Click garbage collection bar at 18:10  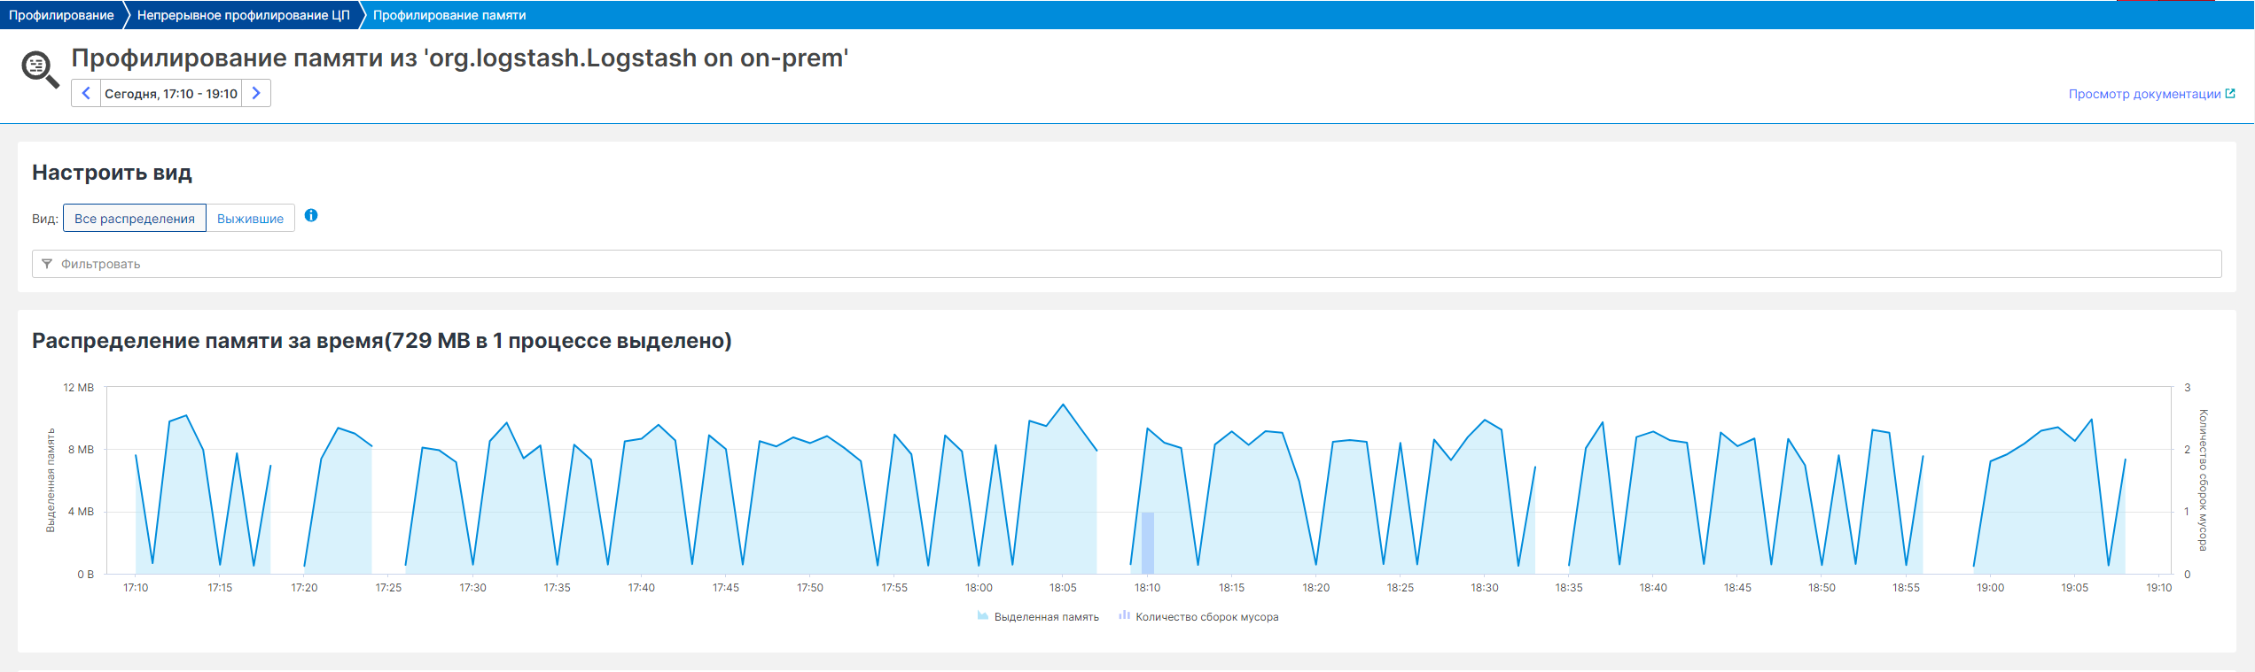(x=1148, y=543)
